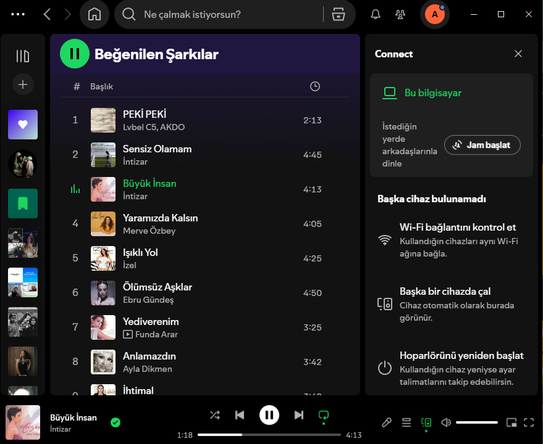Open the mini player
Viewport: 543px width, 444px height.
pos(511,422)
